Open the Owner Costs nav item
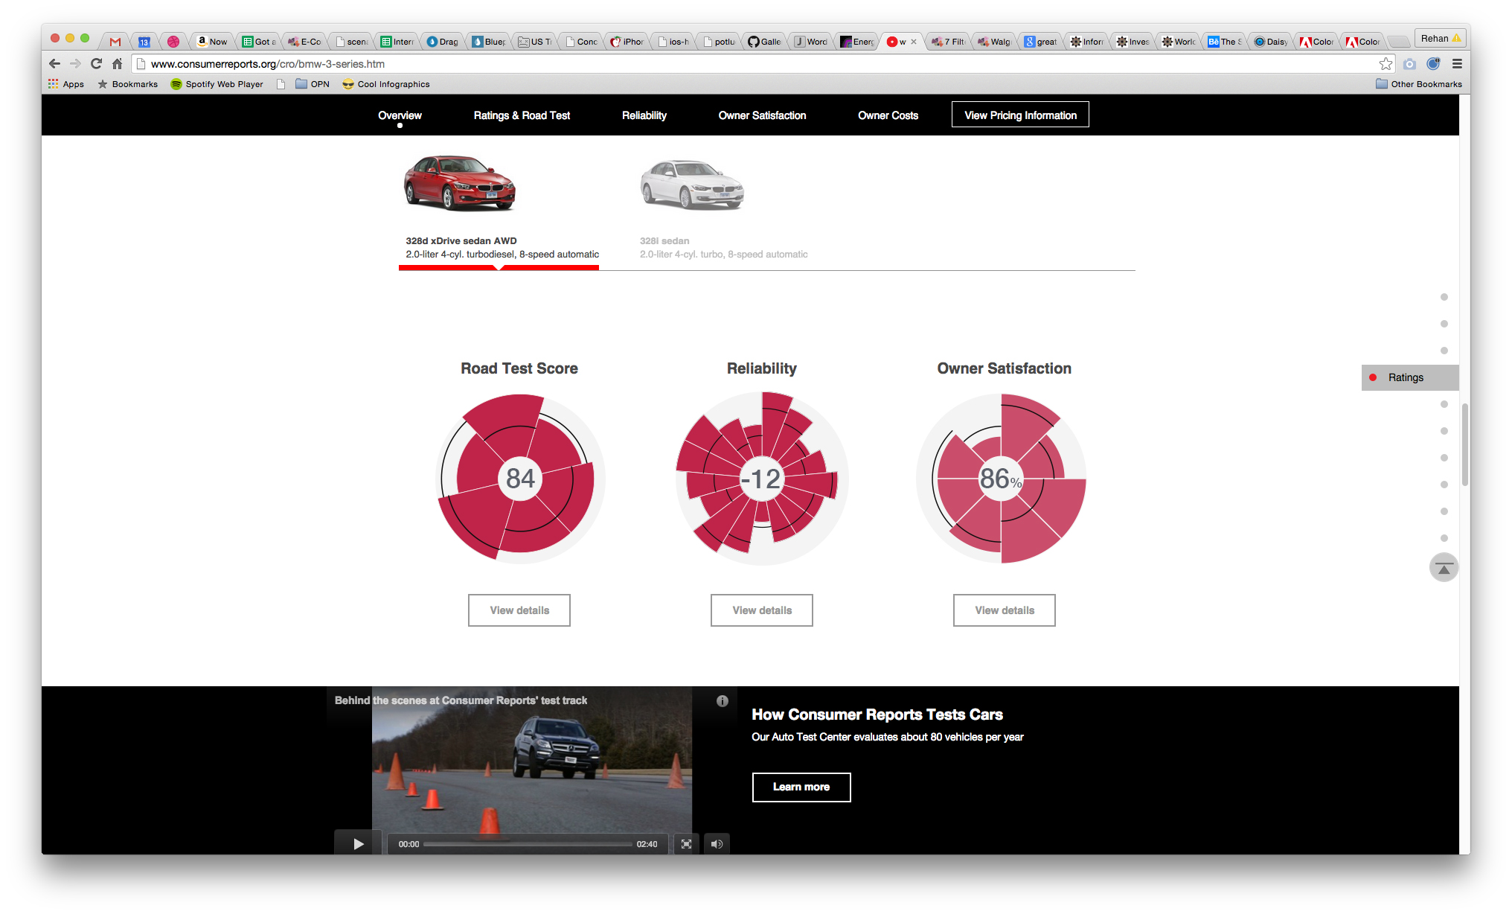 (888, 115)
